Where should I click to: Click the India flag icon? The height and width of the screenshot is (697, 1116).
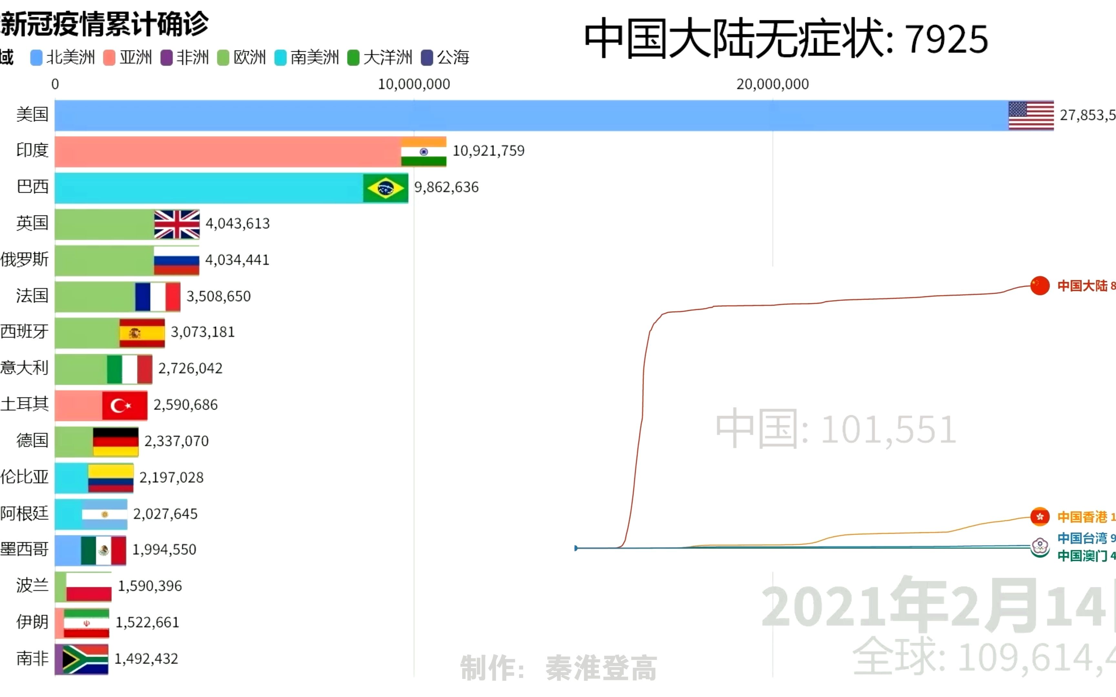click(423, 152)
